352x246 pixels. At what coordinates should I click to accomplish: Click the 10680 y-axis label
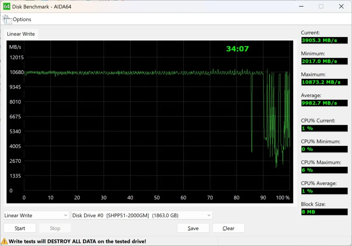17,72
